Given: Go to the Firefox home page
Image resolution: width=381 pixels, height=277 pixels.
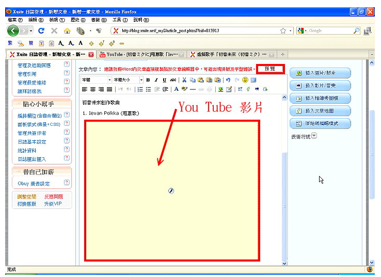Looking at the screenshot, I should 67,31.
